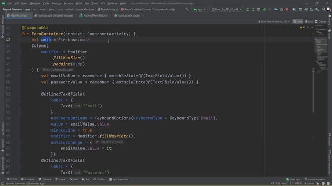
Task: Open the Terminal tool window
Action: (x=45, y=179)
